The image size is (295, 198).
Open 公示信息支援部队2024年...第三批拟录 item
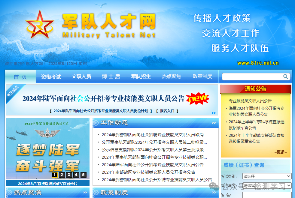[154, 150]
